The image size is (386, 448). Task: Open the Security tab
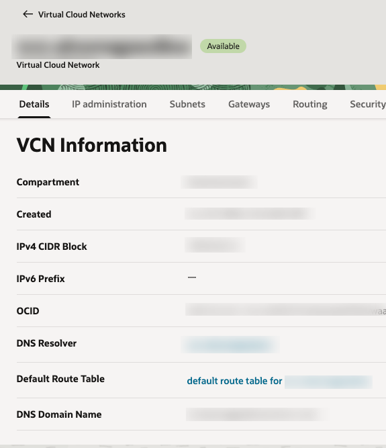pyautogui.click(x=368, y=104)
